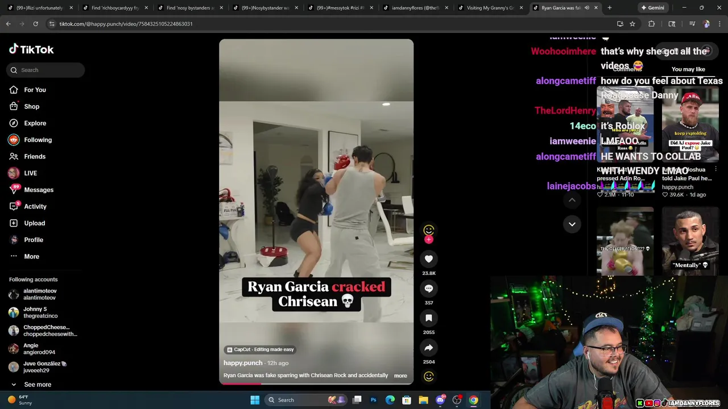Open the Explore page
The width and height of the screenshot is (728, 409).
35,123
